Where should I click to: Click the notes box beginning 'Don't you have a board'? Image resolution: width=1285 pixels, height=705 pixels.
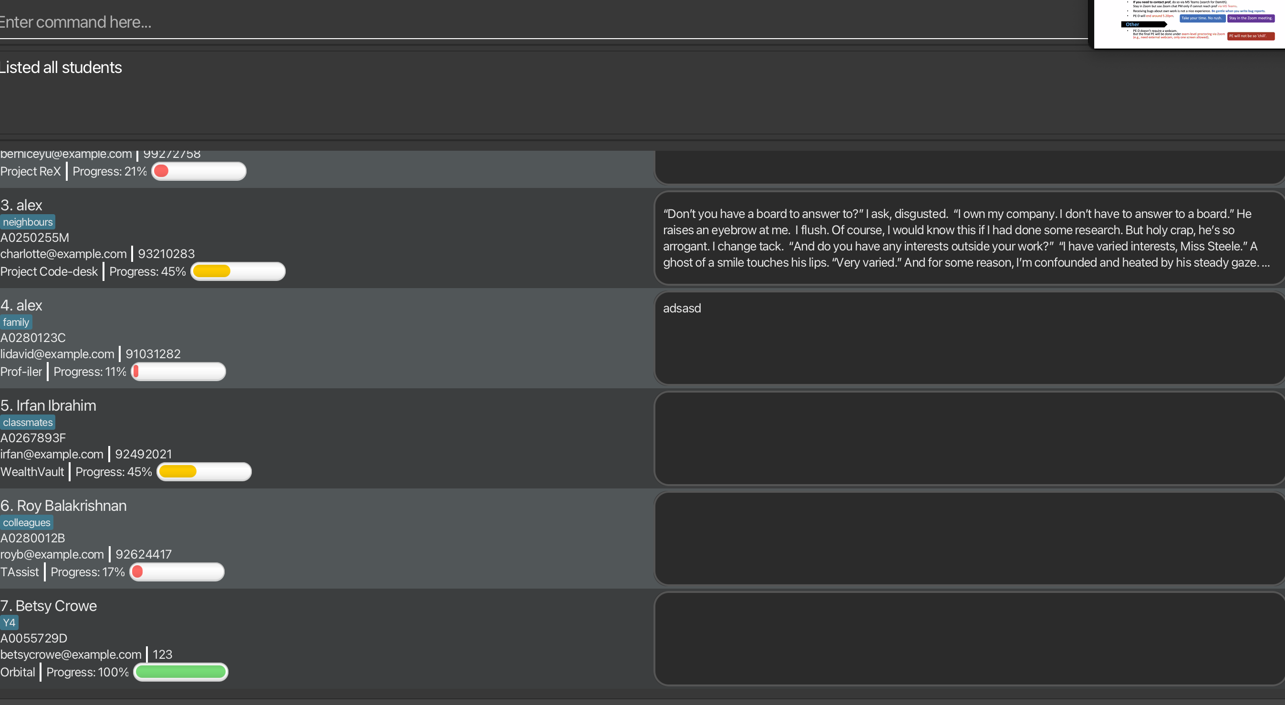tap(970, 238)
